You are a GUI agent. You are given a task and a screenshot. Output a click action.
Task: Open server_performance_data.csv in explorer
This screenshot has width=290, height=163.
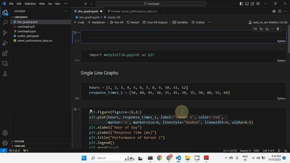point(41,41)
